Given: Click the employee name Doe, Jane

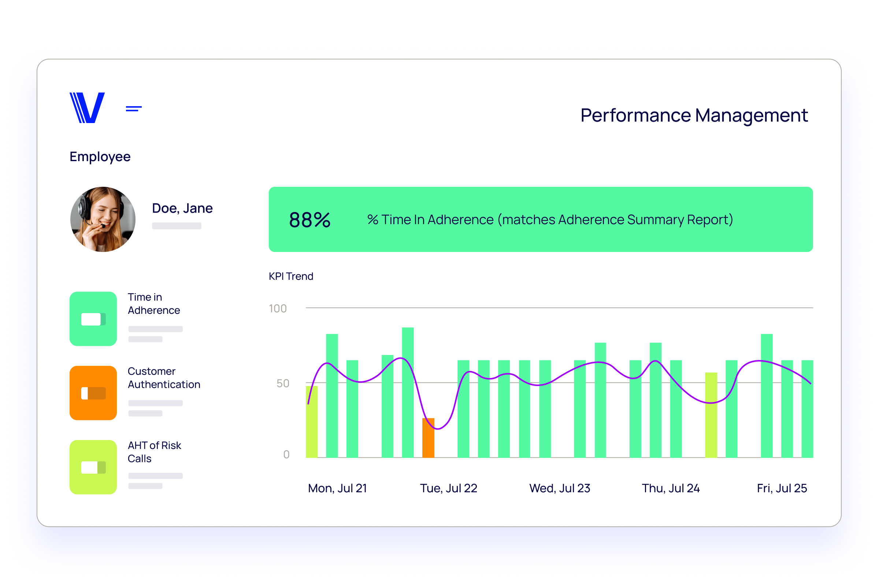Looking at the screenshot, I should 182,208.
